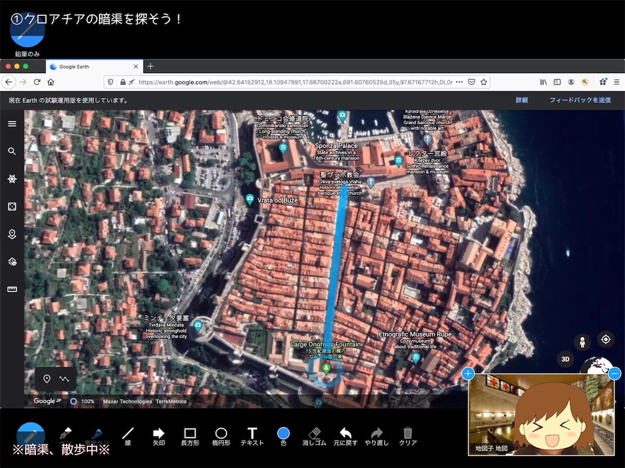625x468 pixels.
Task: Click the ドミニコ会修道院 map marker
Action: [x=283, y=149]
